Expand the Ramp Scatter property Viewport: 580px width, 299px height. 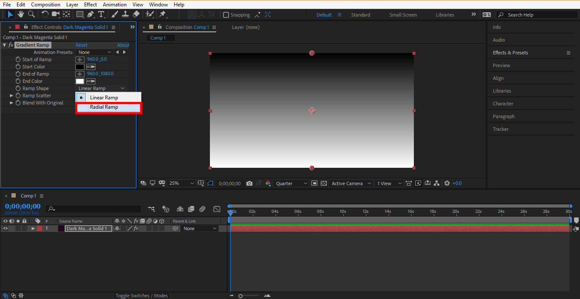point(11,96)
